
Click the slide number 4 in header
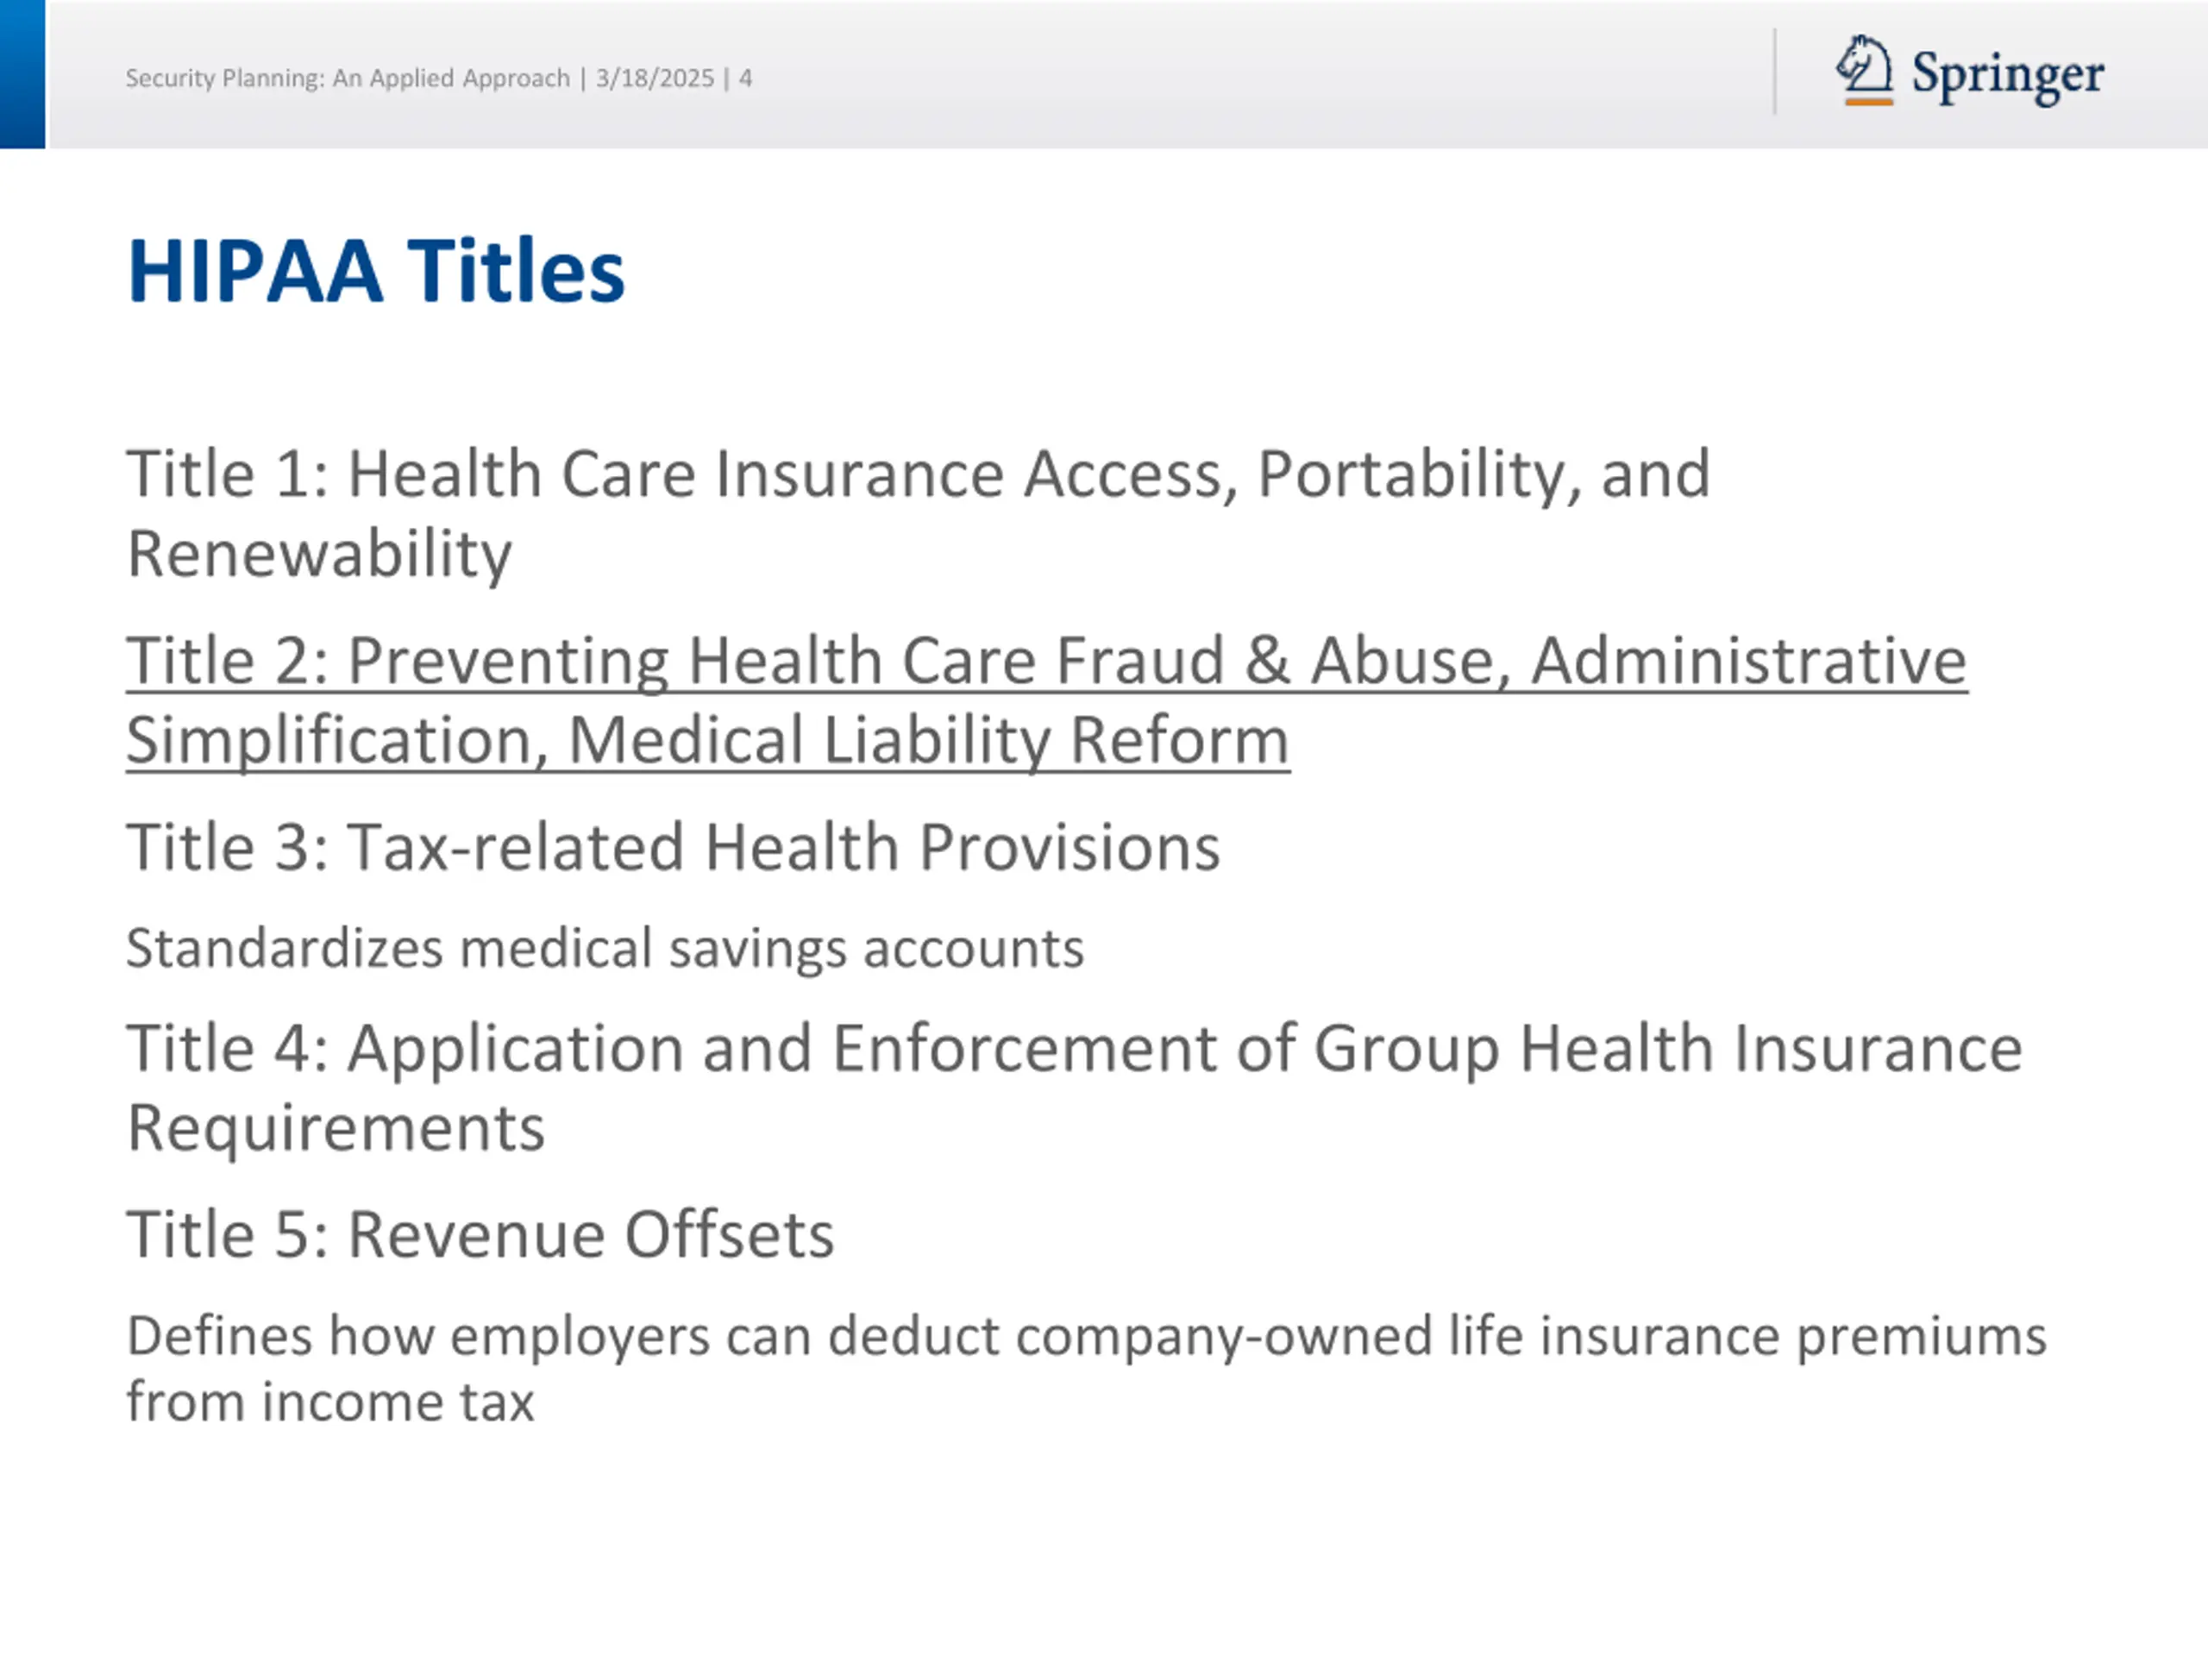(x=744, y=78)
